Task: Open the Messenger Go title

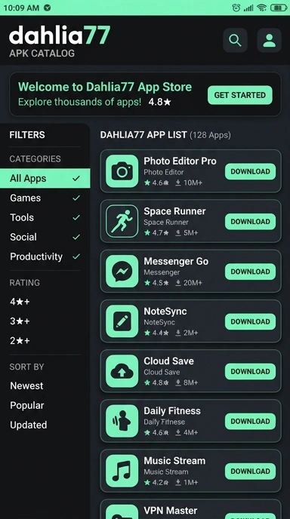Action: coord(176,261)
